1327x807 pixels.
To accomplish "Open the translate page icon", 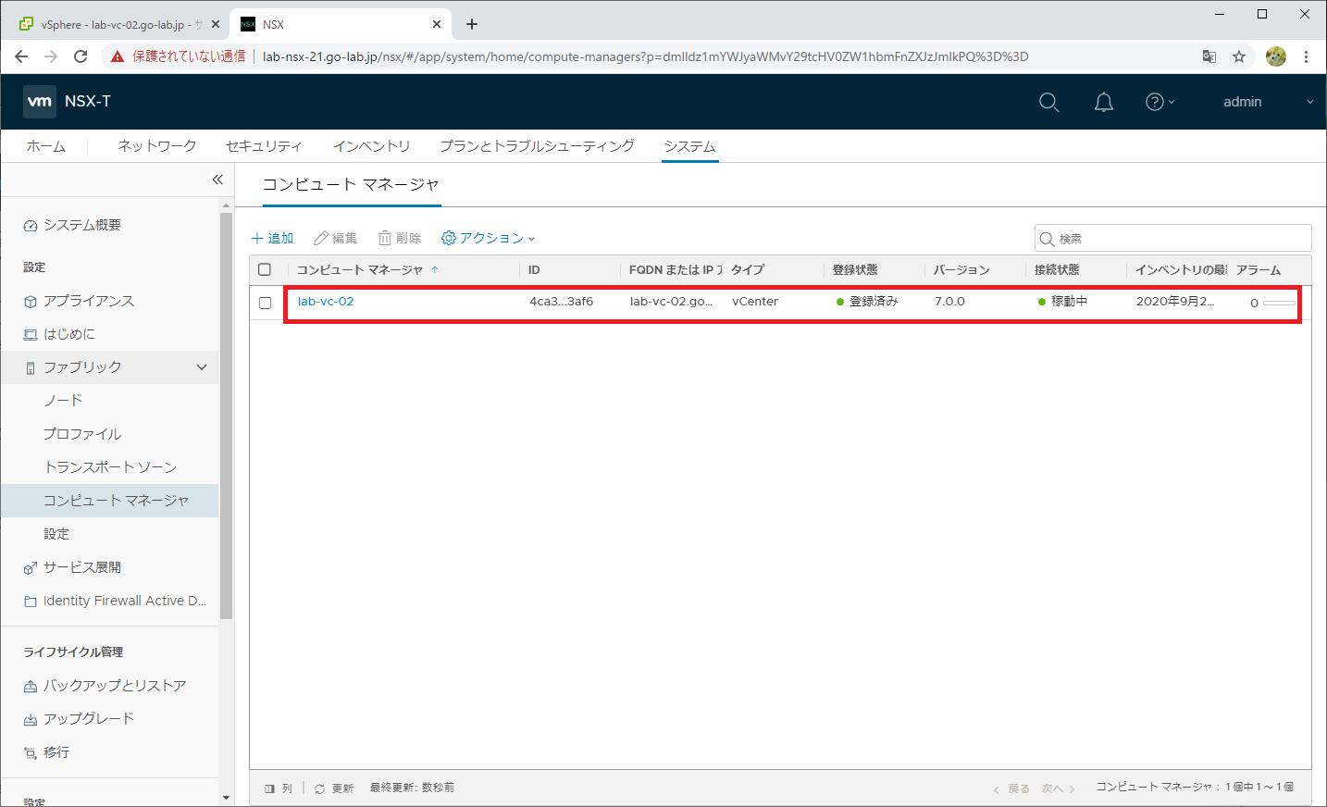I will pos(1209,56).
